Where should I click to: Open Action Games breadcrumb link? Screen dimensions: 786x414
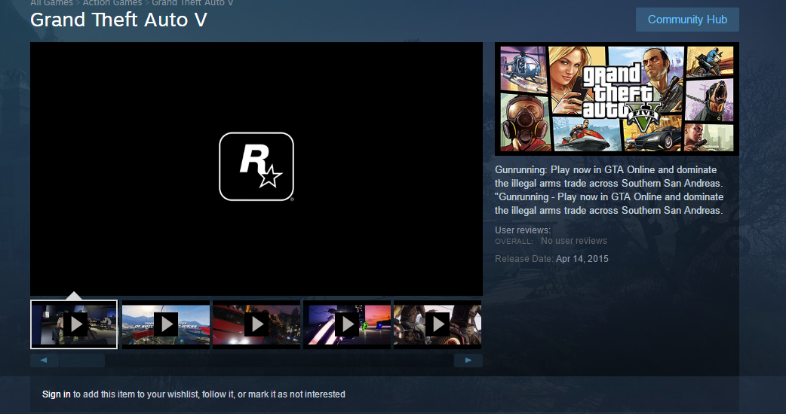coord(112,3)
